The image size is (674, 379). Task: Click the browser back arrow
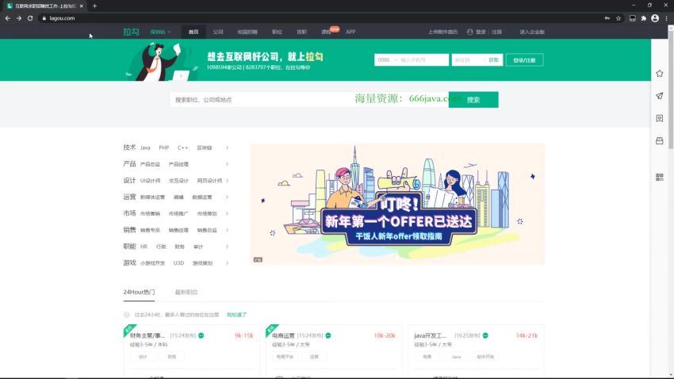tap(8, 18)
